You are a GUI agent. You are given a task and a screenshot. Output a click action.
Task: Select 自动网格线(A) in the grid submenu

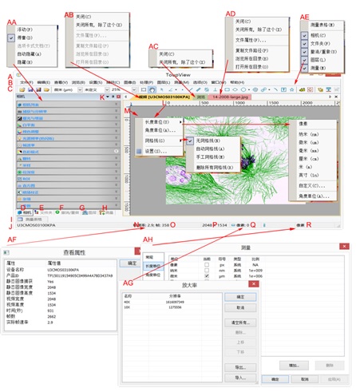210,148
